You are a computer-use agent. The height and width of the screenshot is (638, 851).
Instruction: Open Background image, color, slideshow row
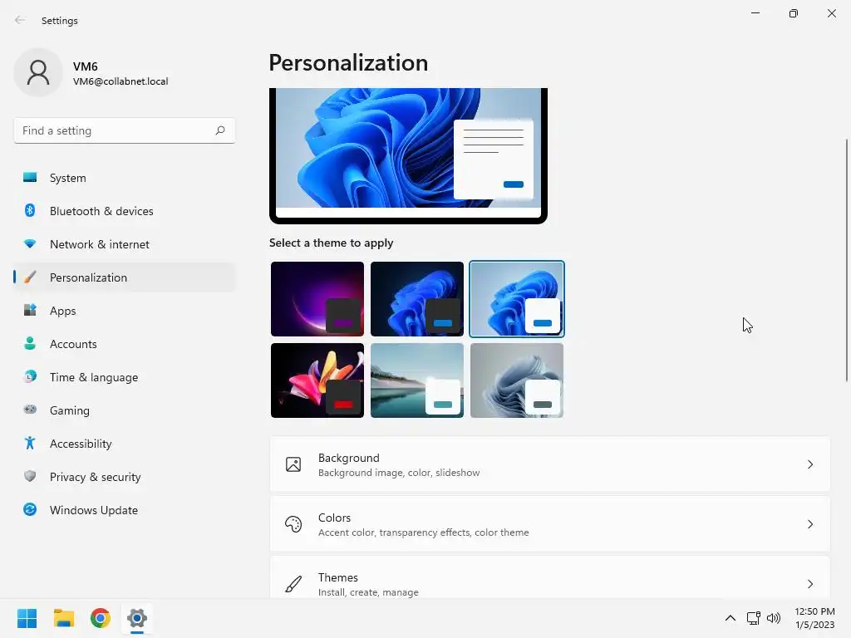[550, 464]
